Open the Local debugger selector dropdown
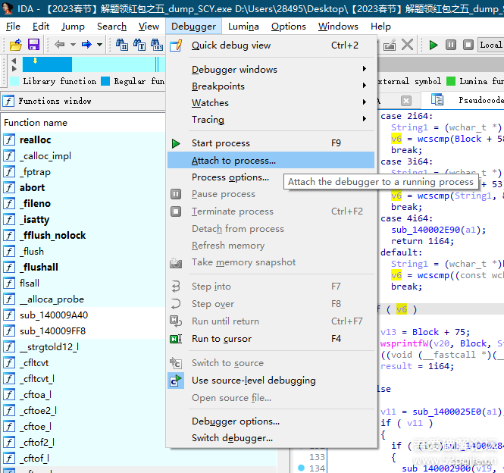The image size is (504, 473). (490, 45)
